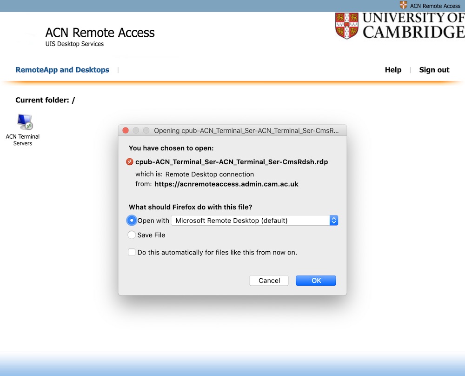
Task: Open the RemoteApp and Desktops tab
Action: click(62, 70)
